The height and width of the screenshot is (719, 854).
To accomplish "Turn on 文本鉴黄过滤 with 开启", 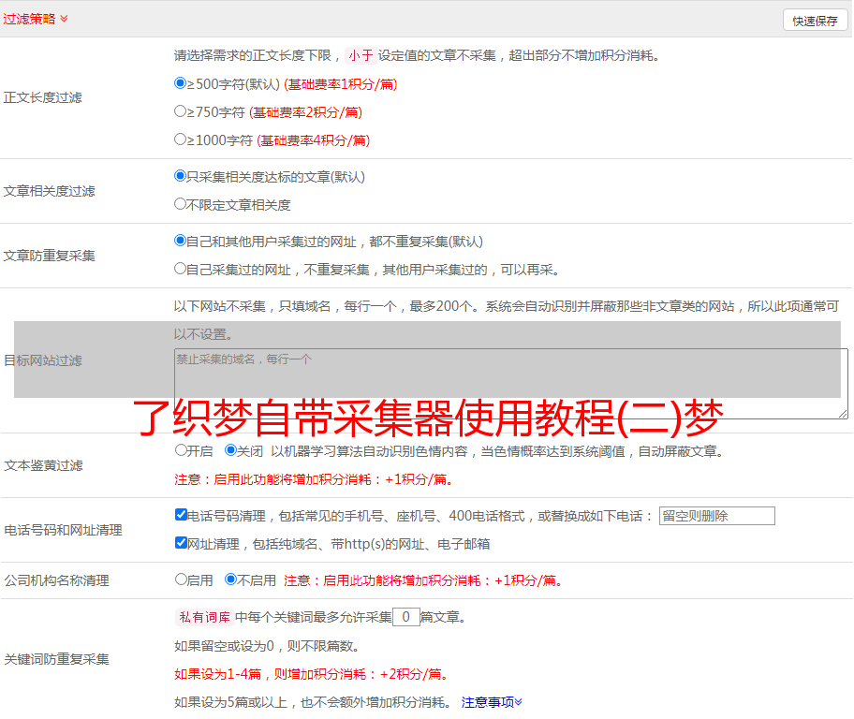I will (181, 450).
